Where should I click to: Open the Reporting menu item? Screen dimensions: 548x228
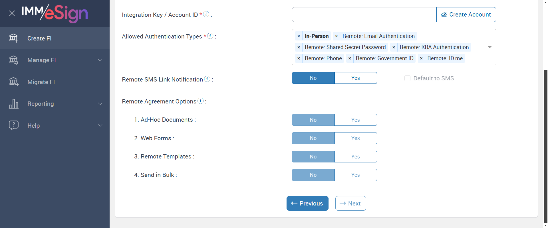tap(41, 104)
